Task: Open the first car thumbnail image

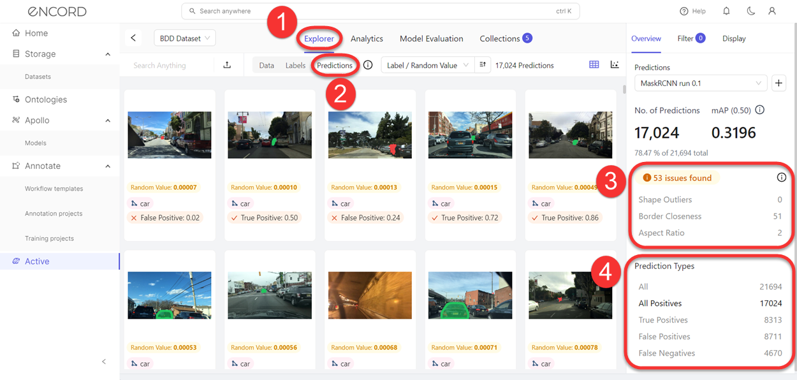Action: pos(170,135)
